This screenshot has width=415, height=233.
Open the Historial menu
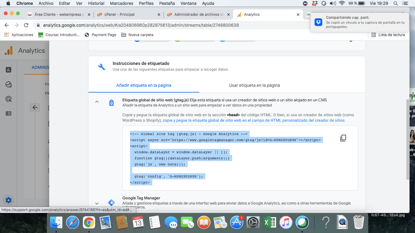coord(96,3)
